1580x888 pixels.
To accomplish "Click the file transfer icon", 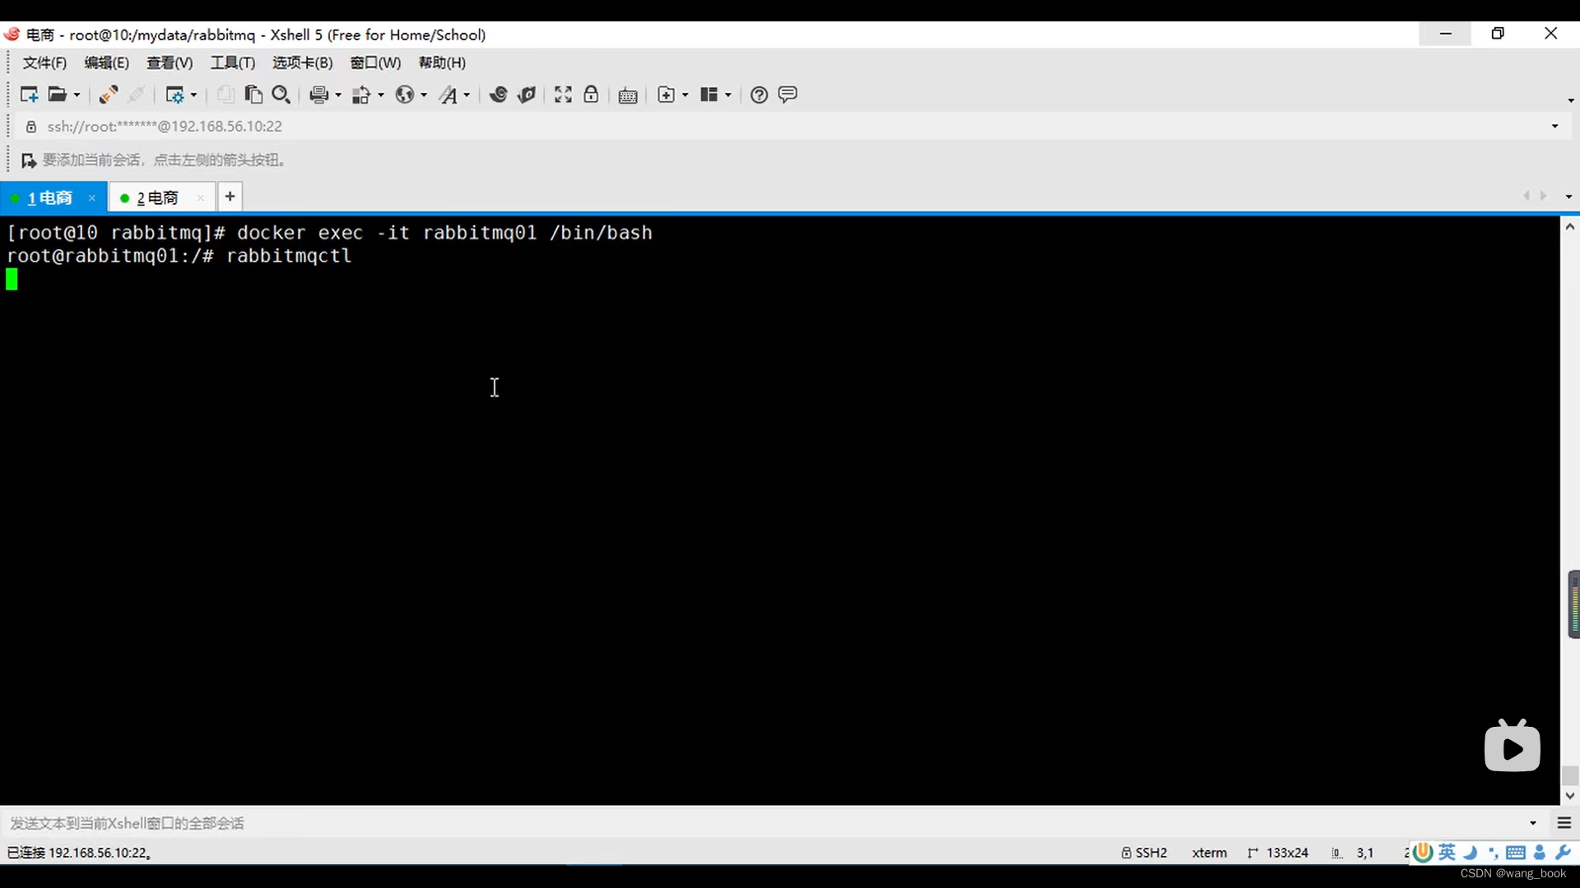I will (x=361, y=95).
